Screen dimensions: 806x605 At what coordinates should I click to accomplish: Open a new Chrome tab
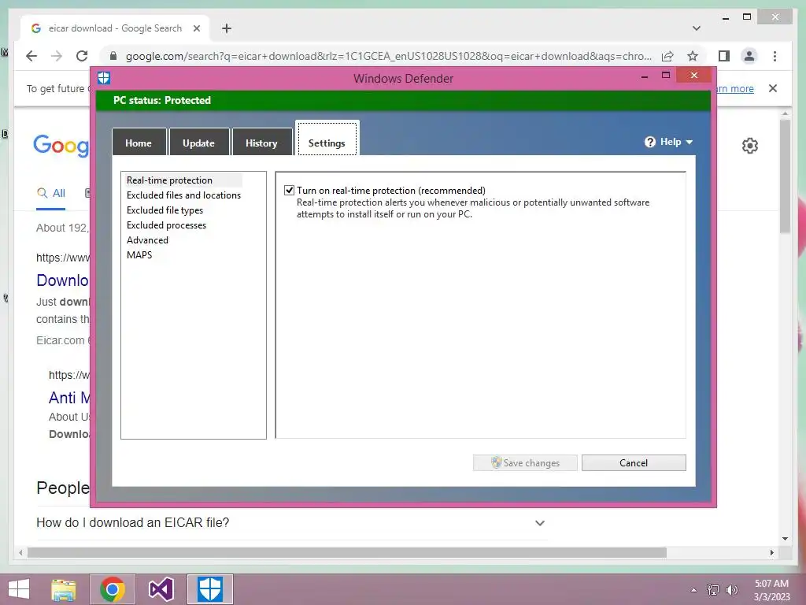click(227, 28)
